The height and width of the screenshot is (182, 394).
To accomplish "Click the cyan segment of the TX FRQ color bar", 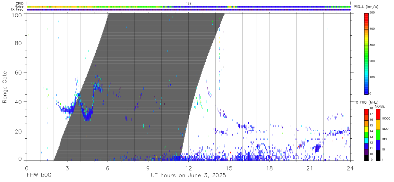I will click(366, 141).
